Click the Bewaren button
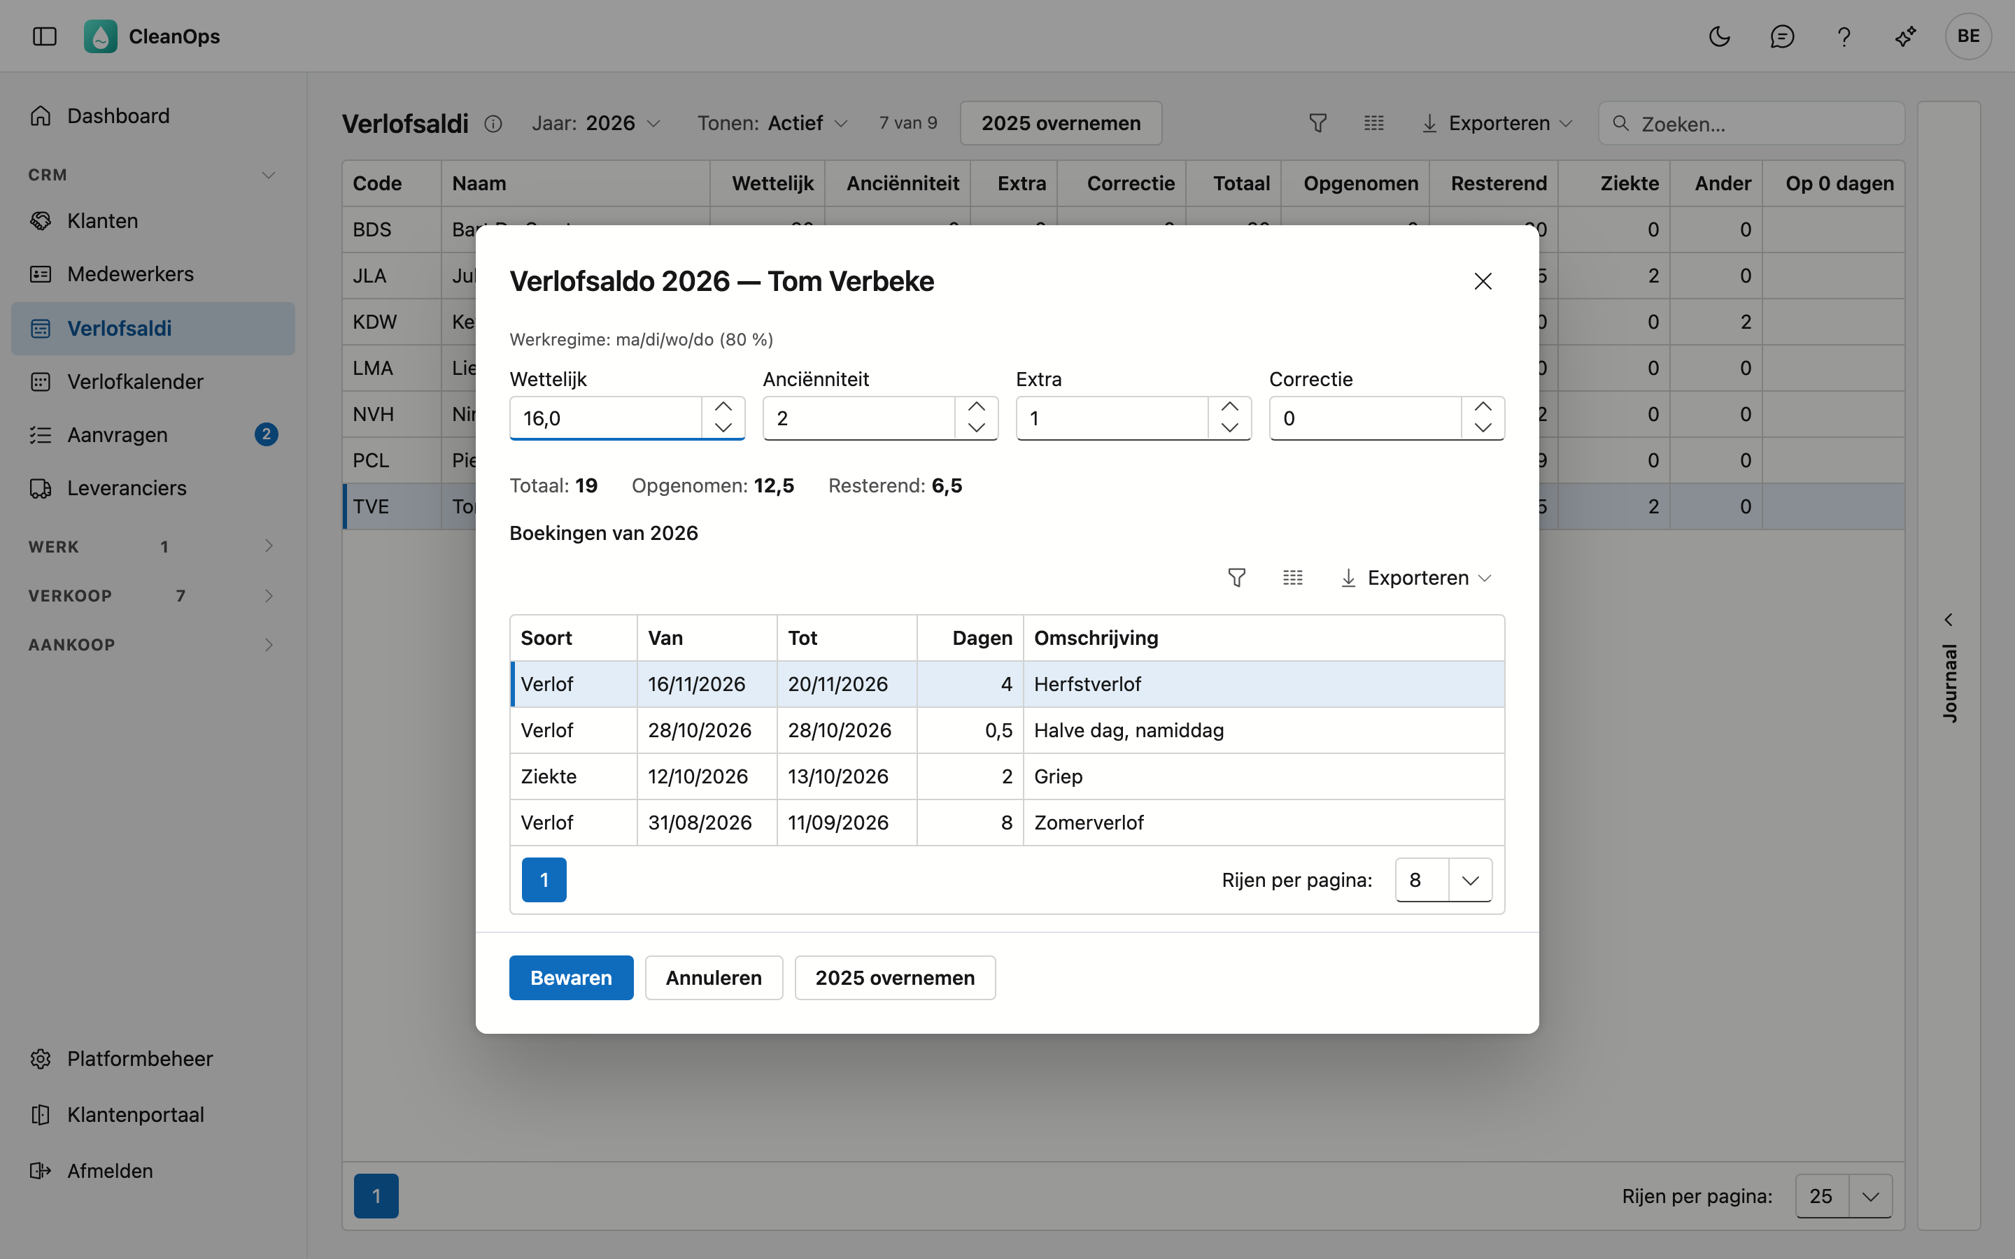Image resolution: width=2015 pixels, height=1259 pixels. tap(571, 978)
